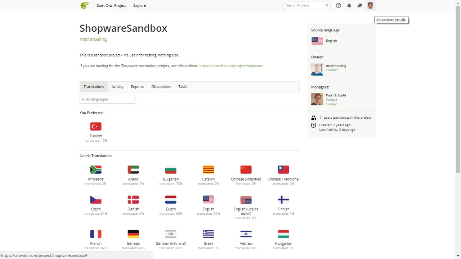Select the English (upside down) flag
Screen dimensions: 461x259
tap(246, 200)
